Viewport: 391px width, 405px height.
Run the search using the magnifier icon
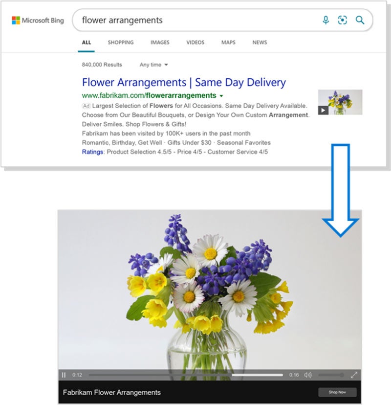pyautogui.click(x=360, y=20)
